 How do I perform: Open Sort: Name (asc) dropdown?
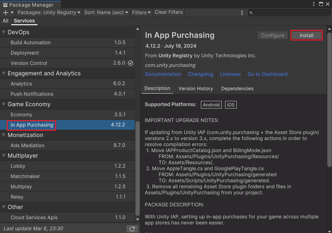click(x=106, y=13)
